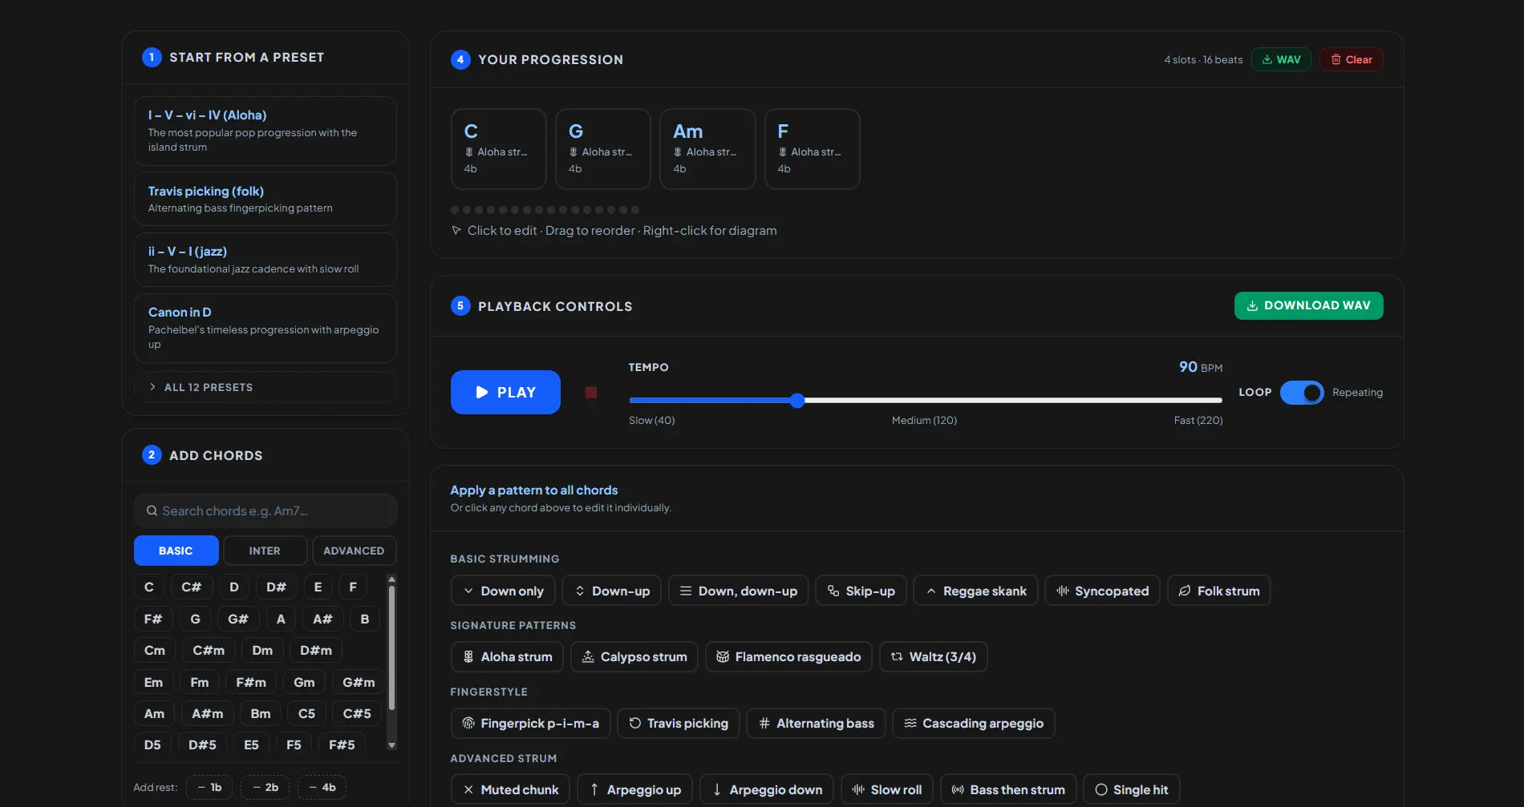Apply Cascading arpeggio pattern

click(x=974, y=724)
